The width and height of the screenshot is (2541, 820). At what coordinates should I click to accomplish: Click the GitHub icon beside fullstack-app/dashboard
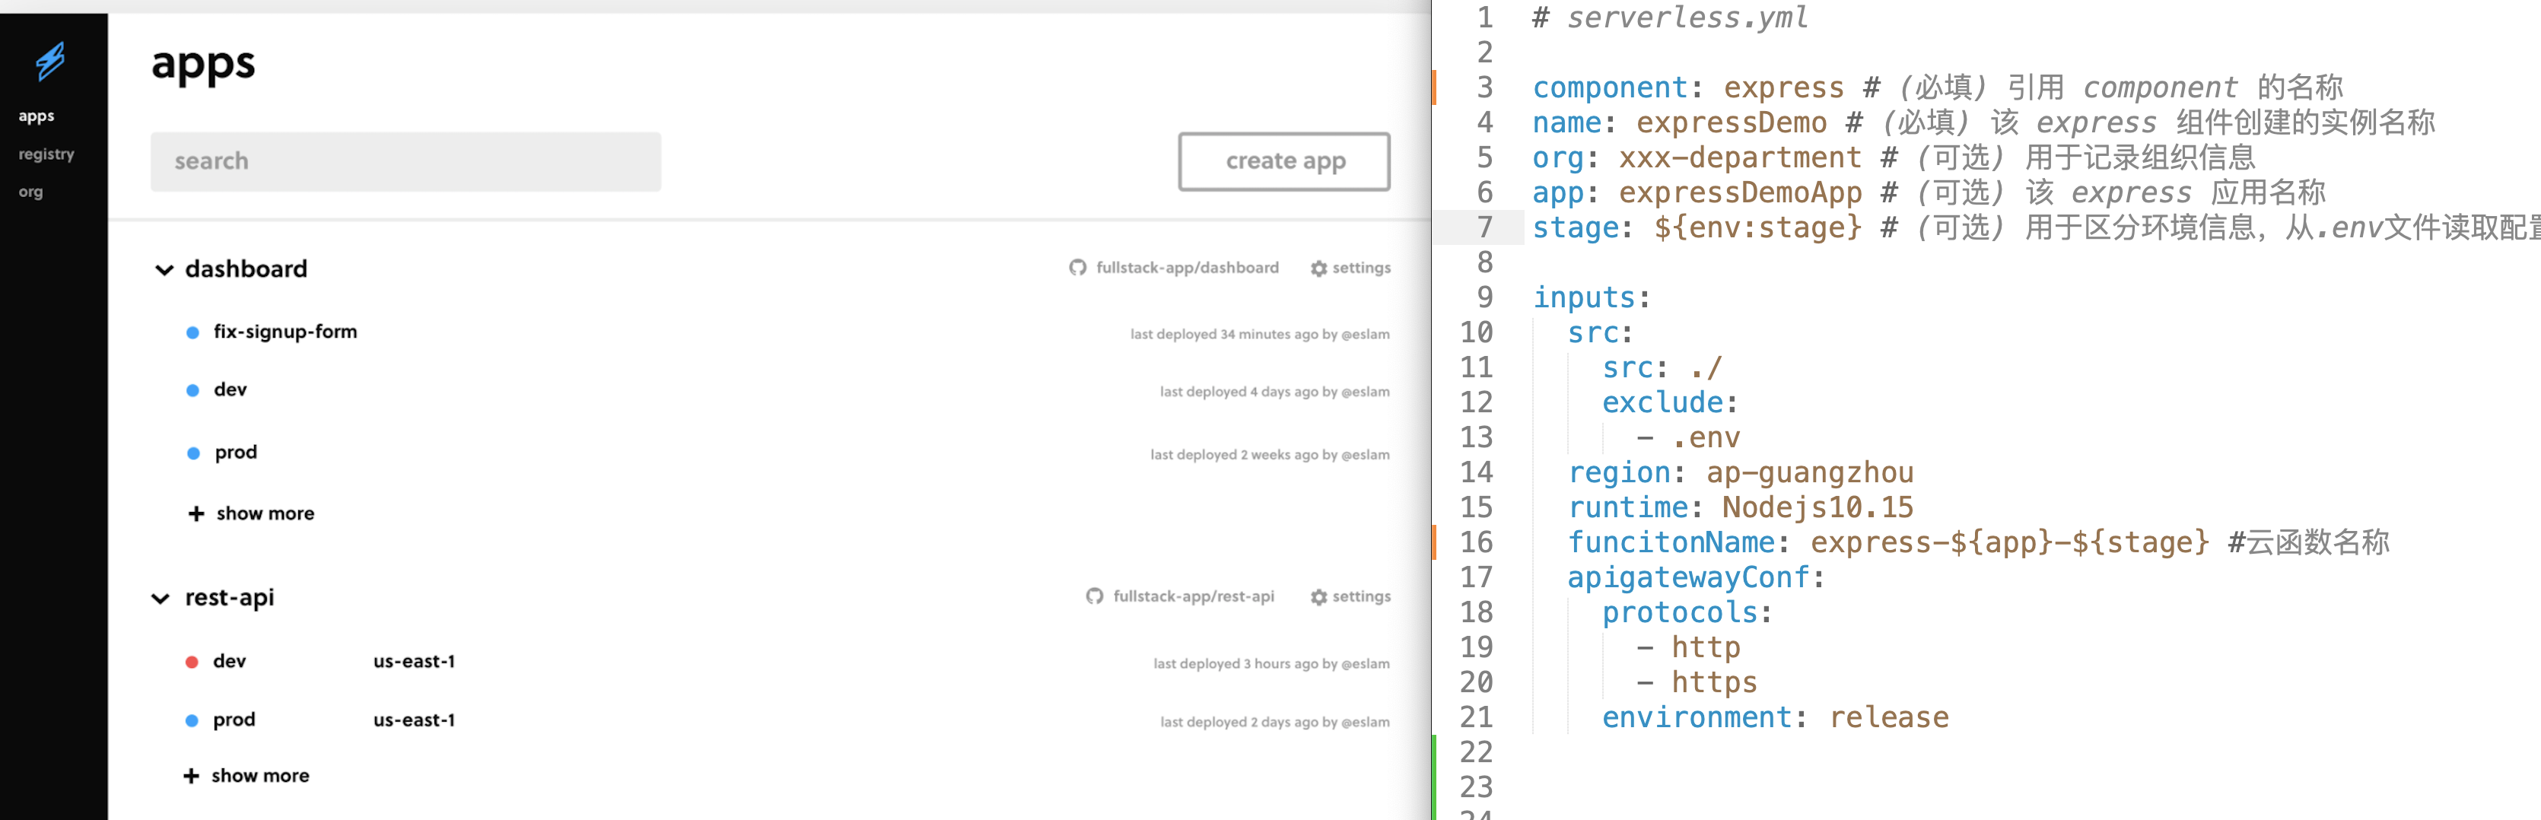pos(1077,268)
